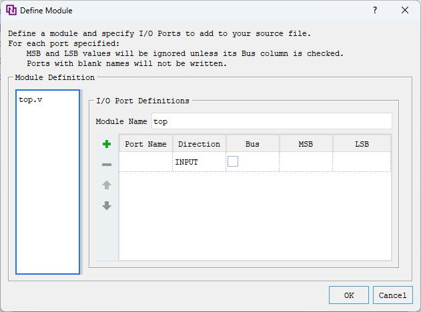Select top.v in the module list

(x=31, y=99)
